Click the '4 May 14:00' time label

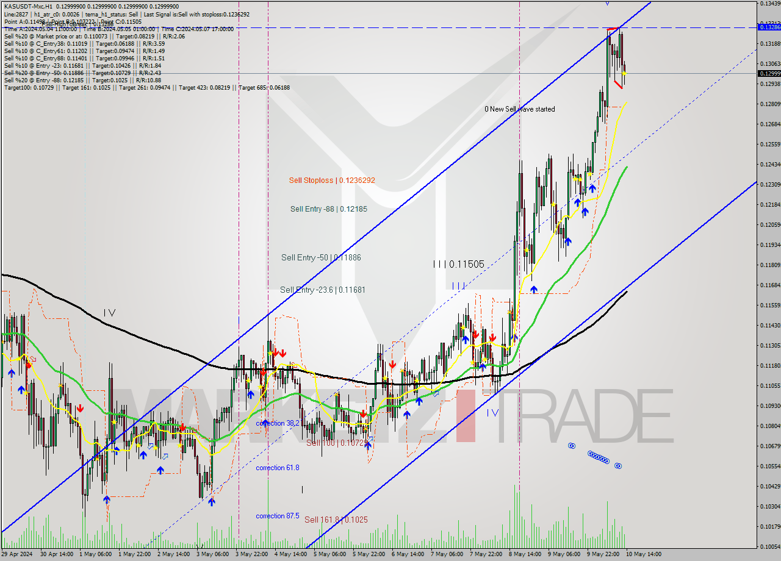pyautogui.click(x=291, y=554)
